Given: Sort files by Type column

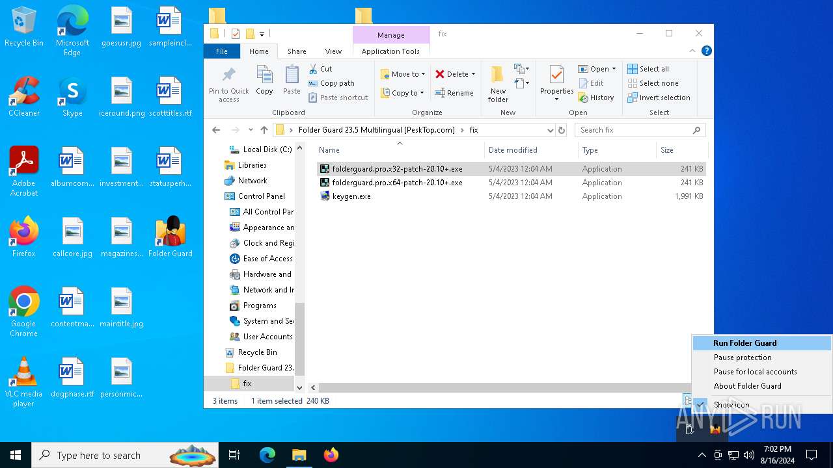Looking at the screenshot, I should [617, 150].
